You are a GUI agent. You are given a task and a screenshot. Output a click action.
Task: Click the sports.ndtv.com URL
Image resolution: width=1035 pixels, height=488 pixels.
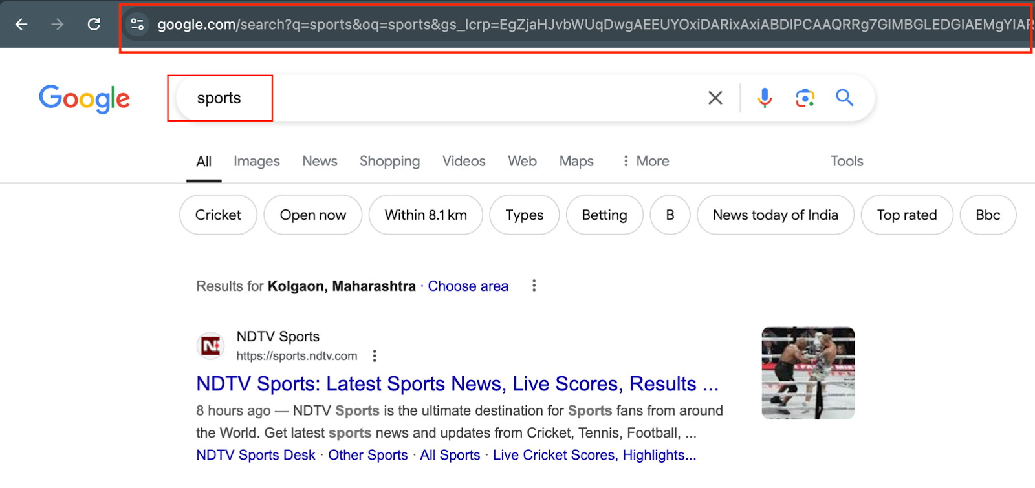(297, 356)
